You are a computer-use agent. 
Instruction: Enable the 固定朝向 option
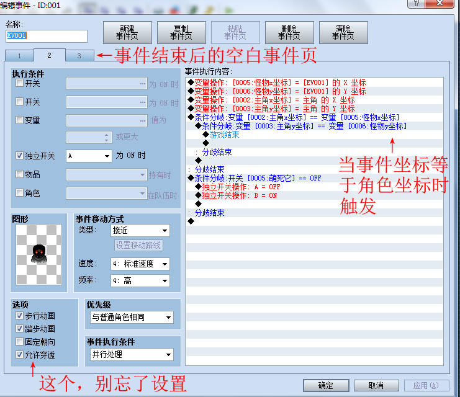[19, 342]
